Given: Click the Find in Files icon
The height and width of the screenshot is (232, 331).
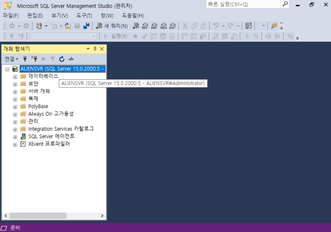Looking at the screenshot, I should click(x=274, y=26).
